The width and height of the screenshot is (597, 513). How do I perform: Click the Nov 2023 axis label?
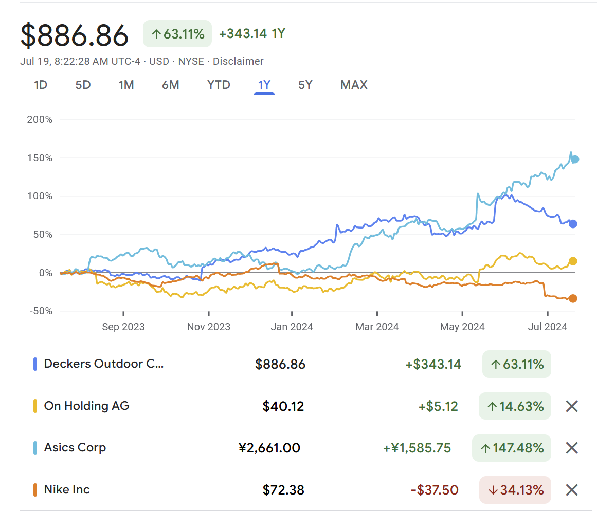(x=209, y=327)
